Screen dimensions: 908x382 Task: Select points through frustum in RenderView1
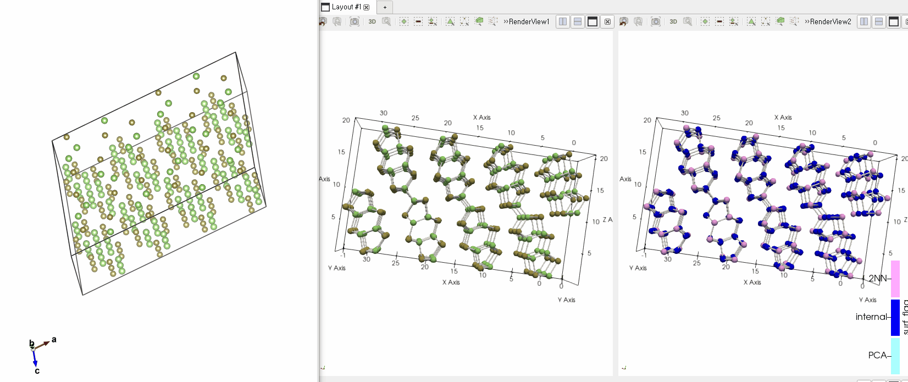[493, 21]
